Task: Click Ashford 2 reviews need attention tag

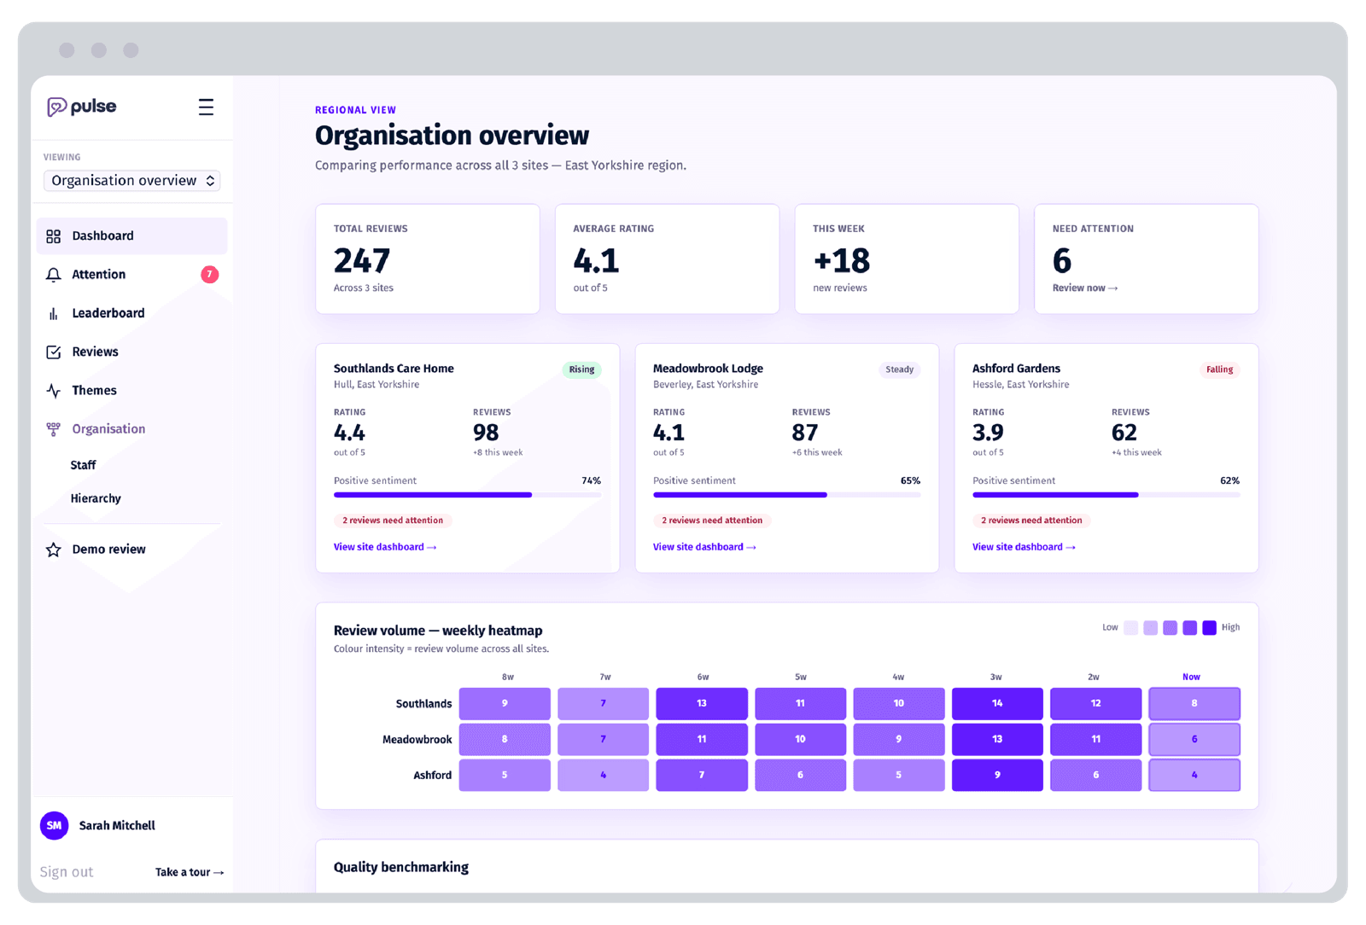Action: 1031,521
